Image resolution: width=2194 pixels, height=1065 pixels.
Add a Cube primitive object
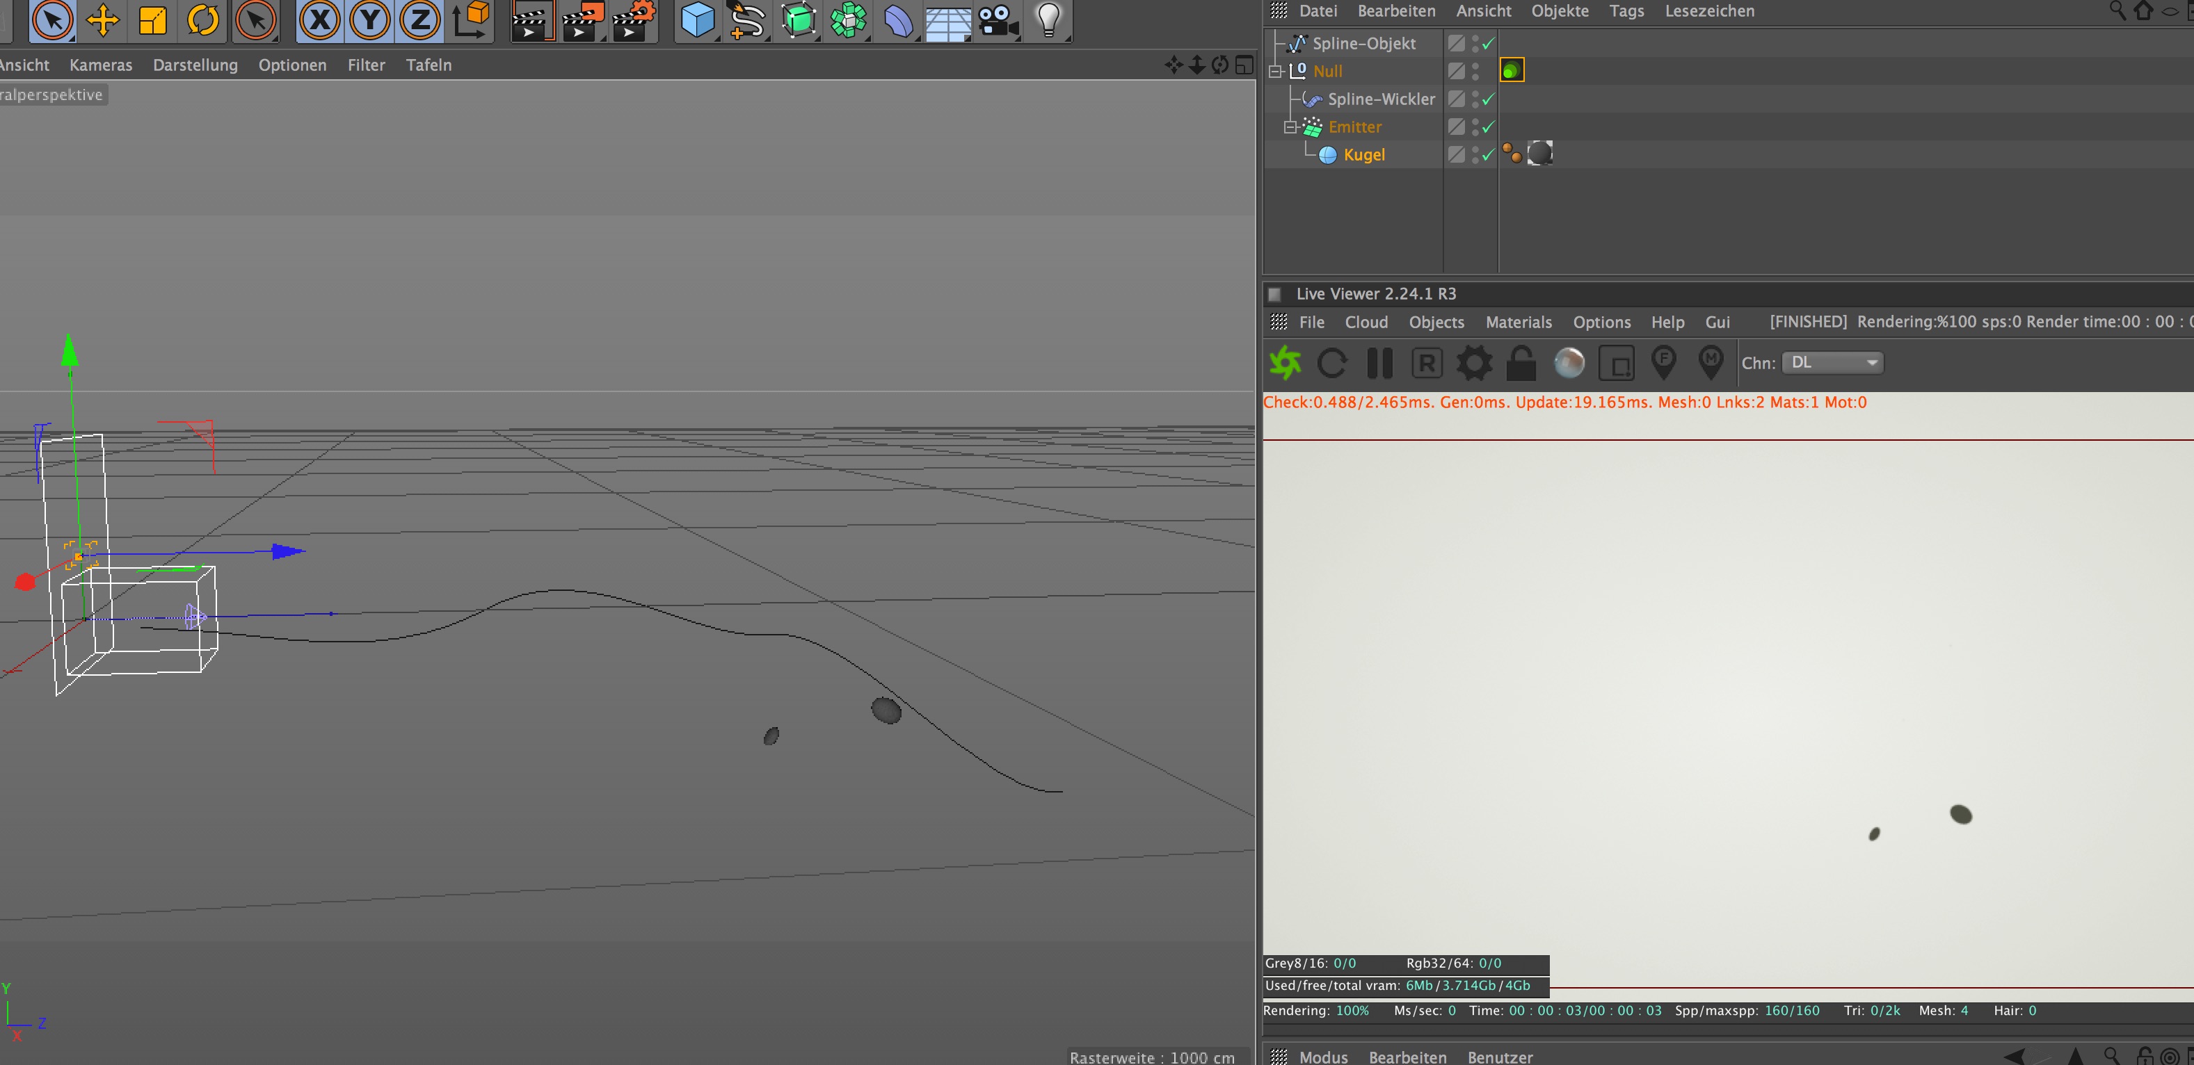pos(698,20)
